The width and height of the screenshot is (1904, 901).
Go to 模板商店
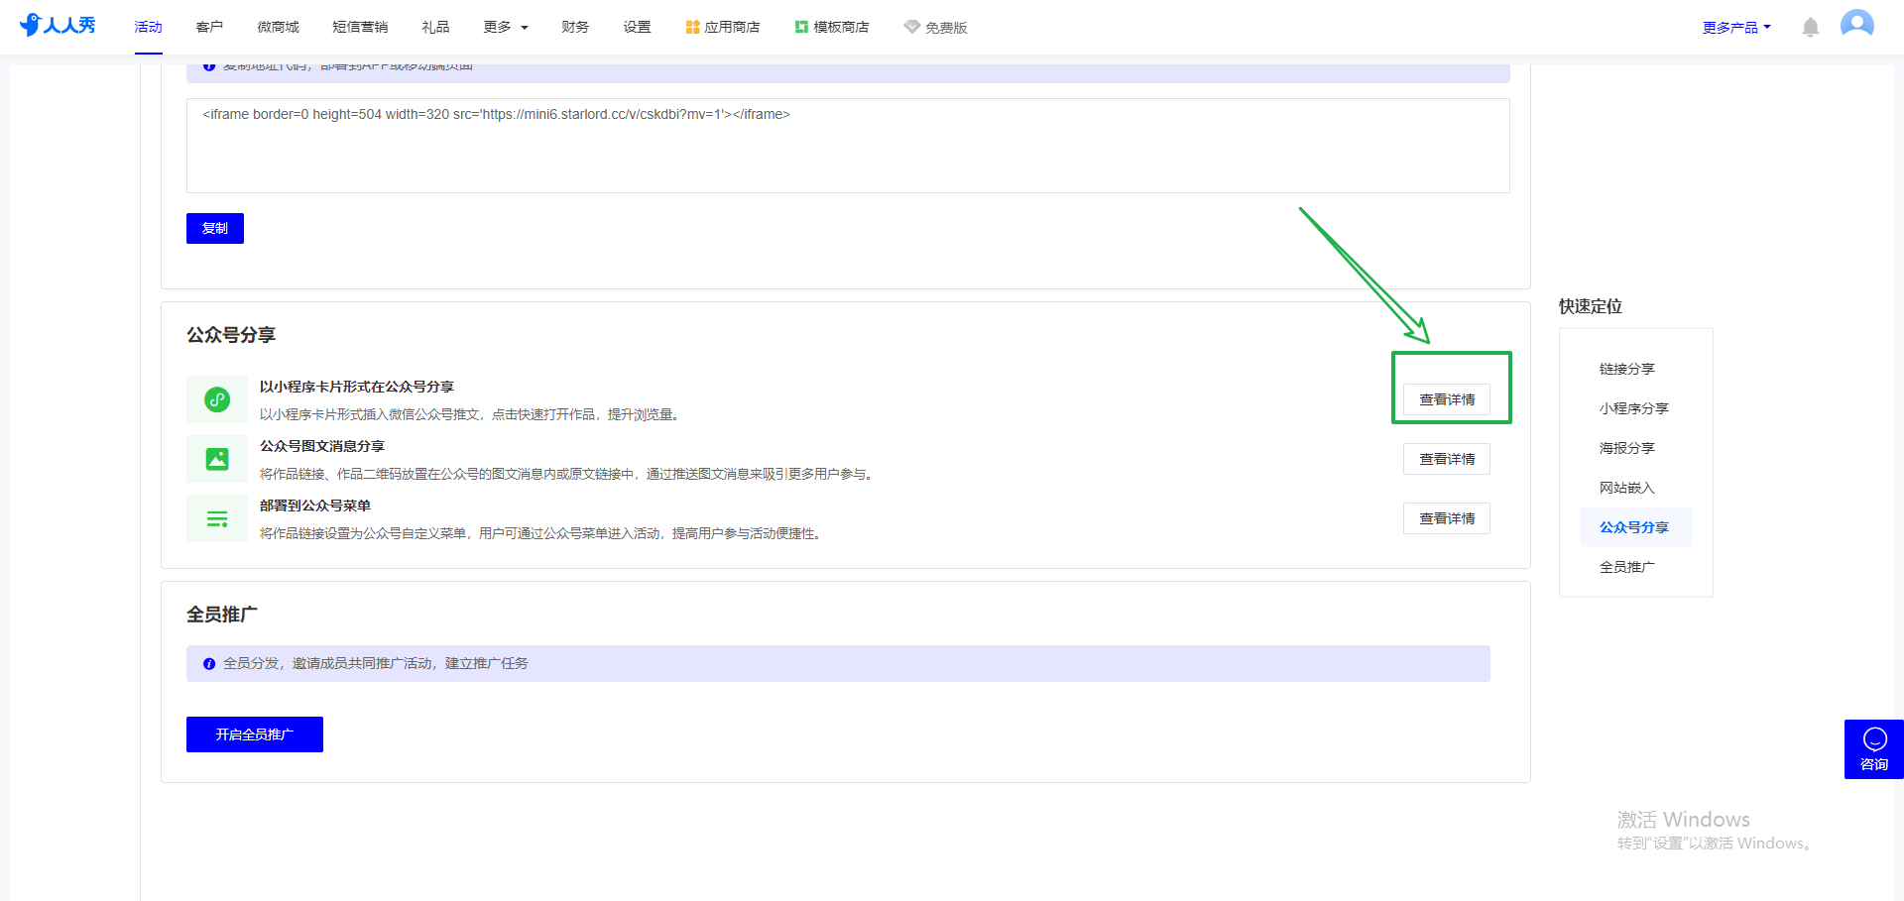(x=832, y=27)
